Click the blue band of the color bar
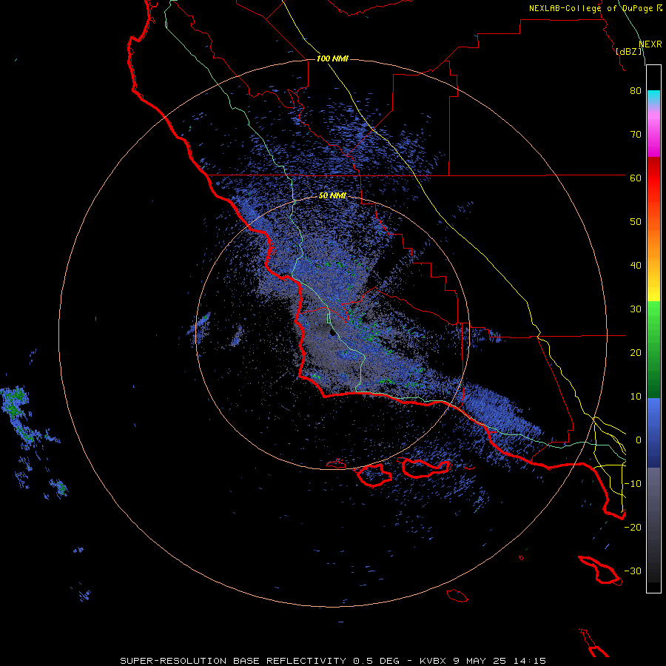Image resolution: width=666 pixels, height=666 pixels. (x=653, y=432)
